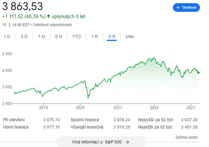Screen dimensions: 209x147
Task: Open the Odmítnutí odpovědnosti disclaimer link
Action: [x=52, y=25]
